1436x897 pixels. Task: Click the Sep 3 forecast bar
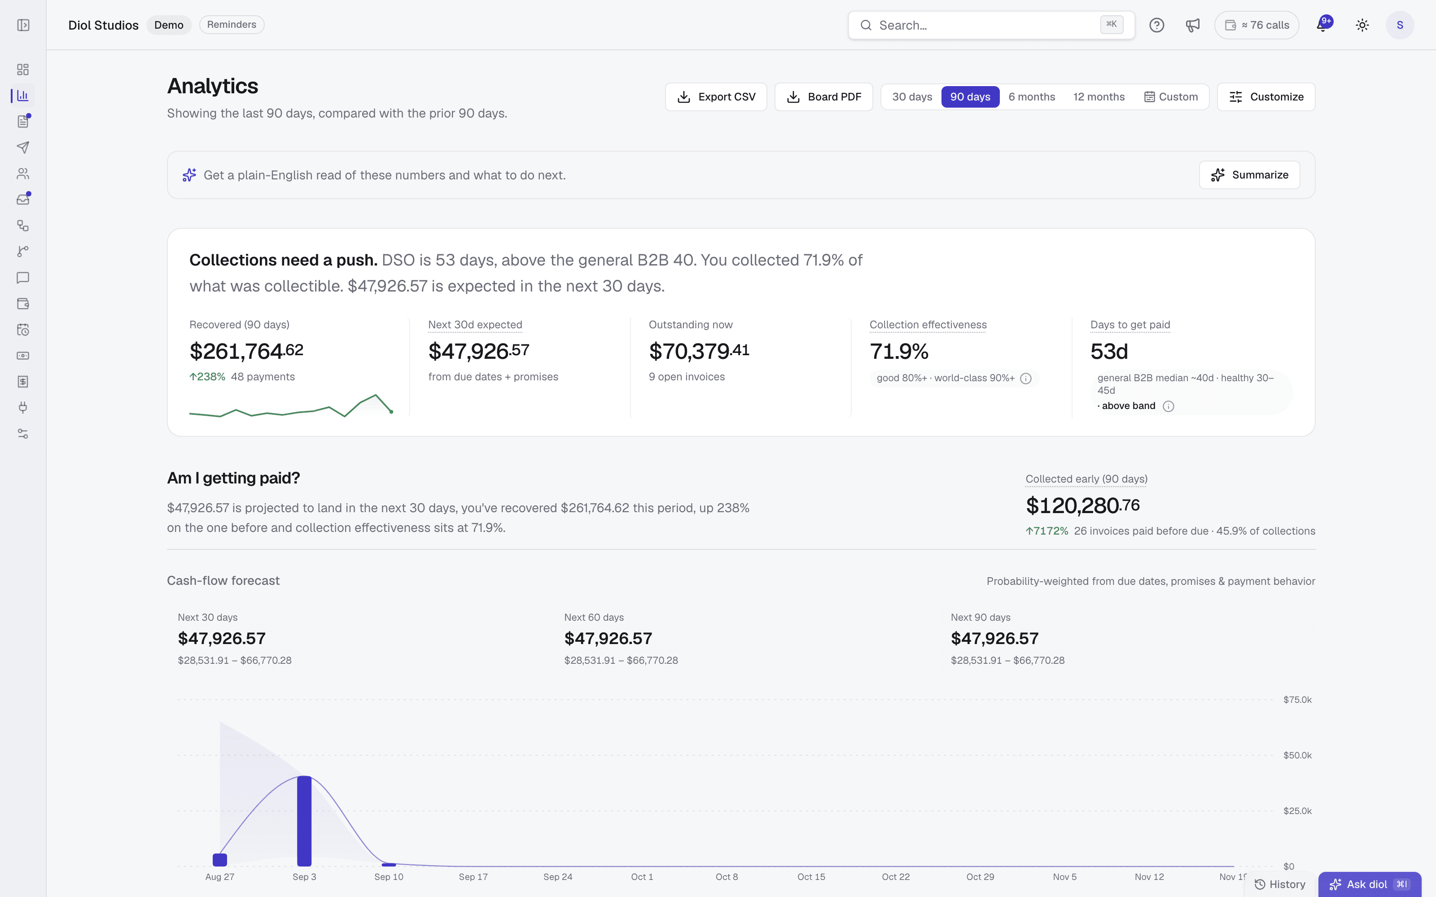point(304,821)
